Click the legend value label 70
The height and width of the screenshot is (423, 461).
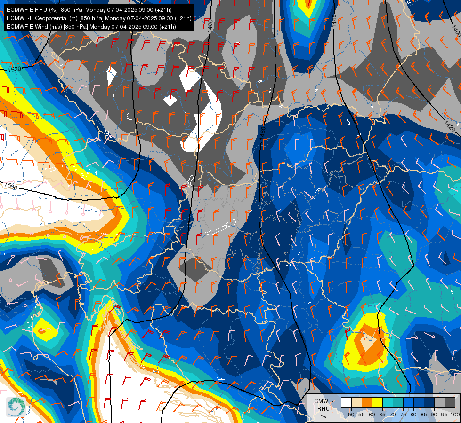coord(393,415)
